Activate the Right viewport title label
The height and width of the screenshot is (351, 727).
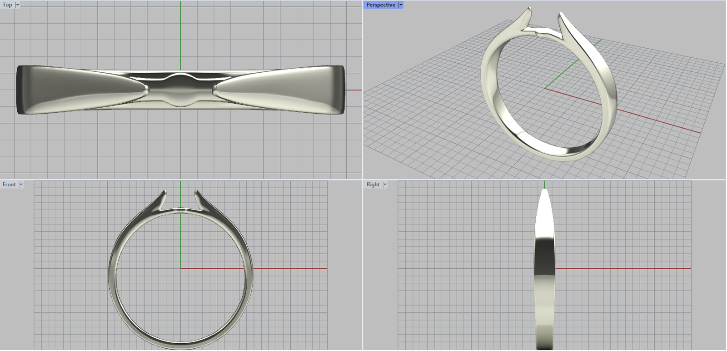click(x=373, y=185)
